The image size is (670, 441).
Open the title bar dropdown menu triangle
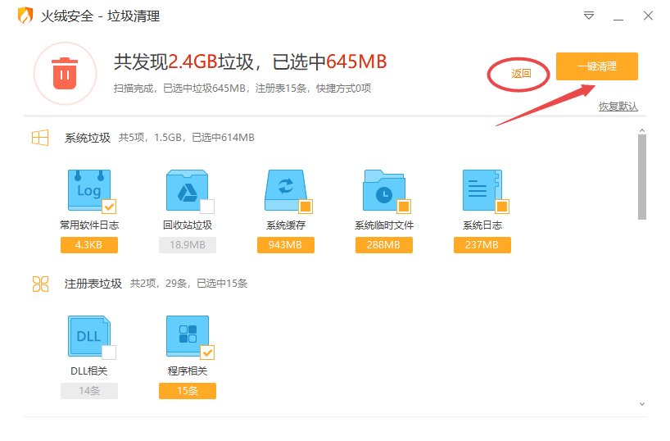tap(589, 16)
